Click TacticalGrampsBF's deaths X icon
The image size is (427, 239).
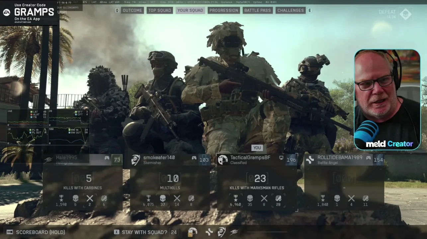[264, 199]
